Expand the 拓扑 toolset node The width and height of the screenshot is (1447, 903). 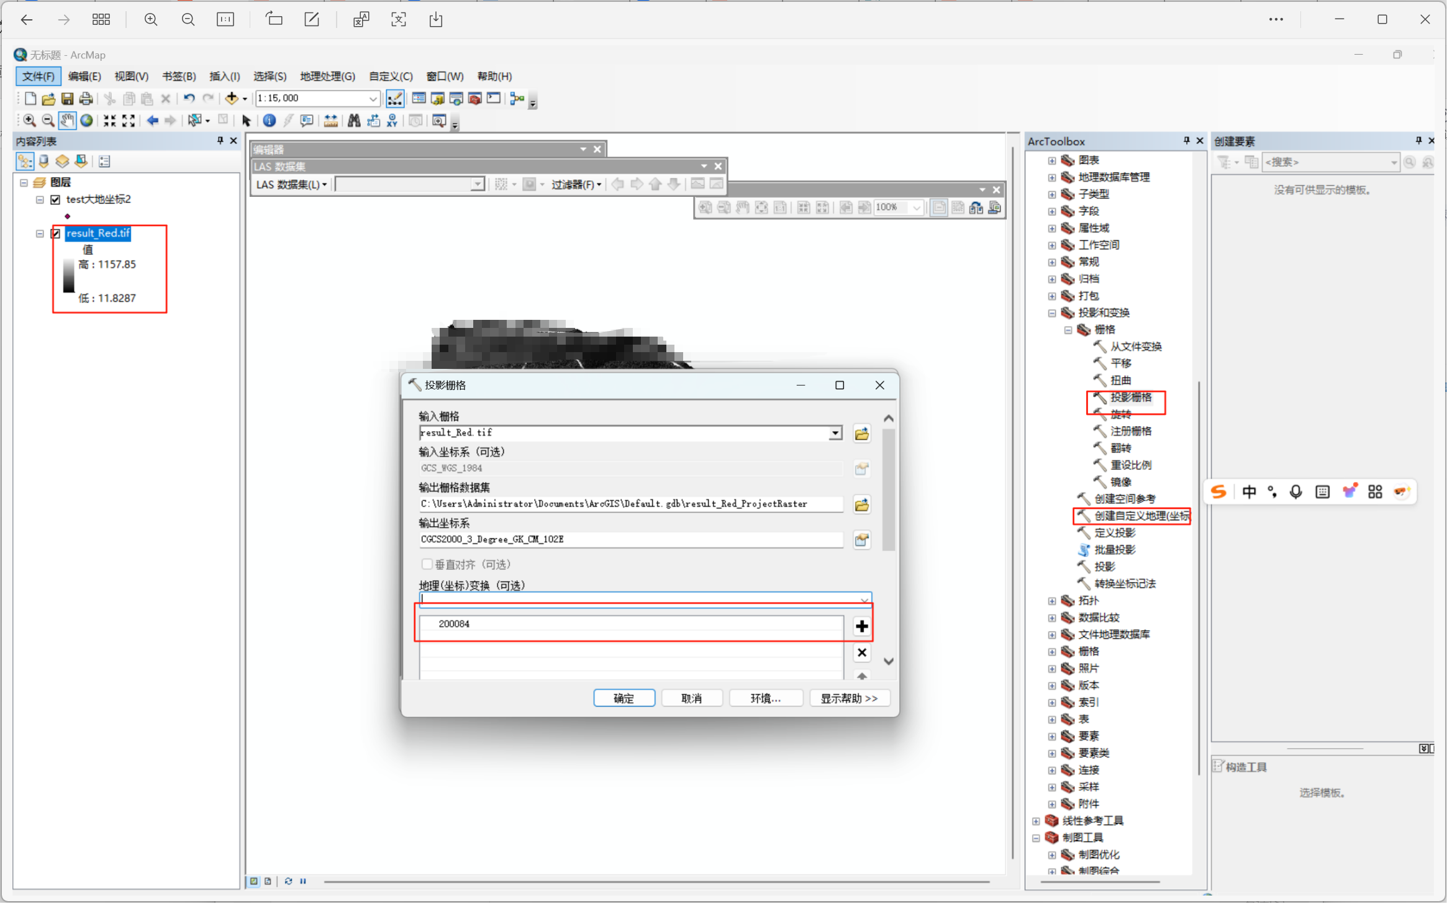click(1052, 601)
